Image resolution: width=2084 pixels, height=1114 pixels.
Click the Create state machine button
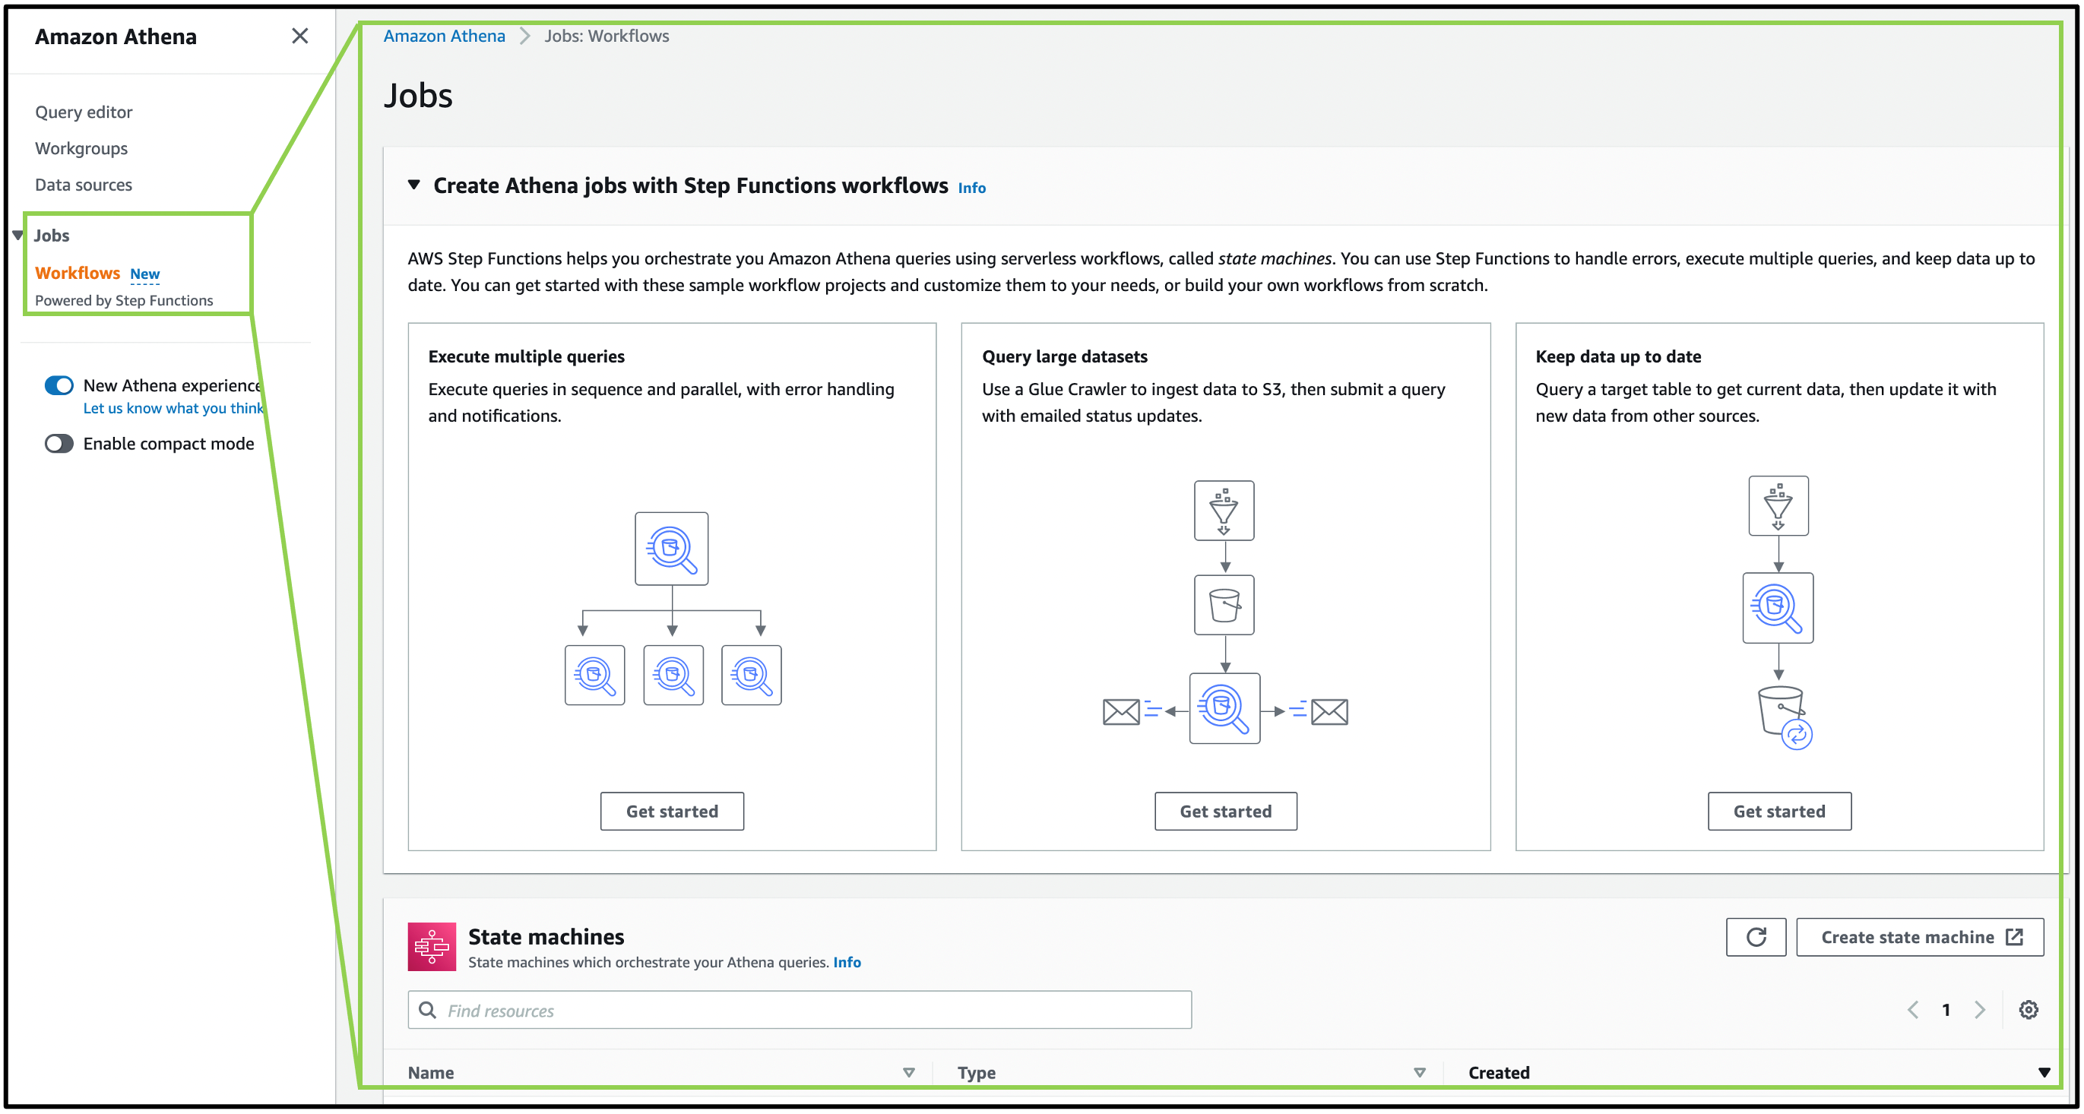1919,937
